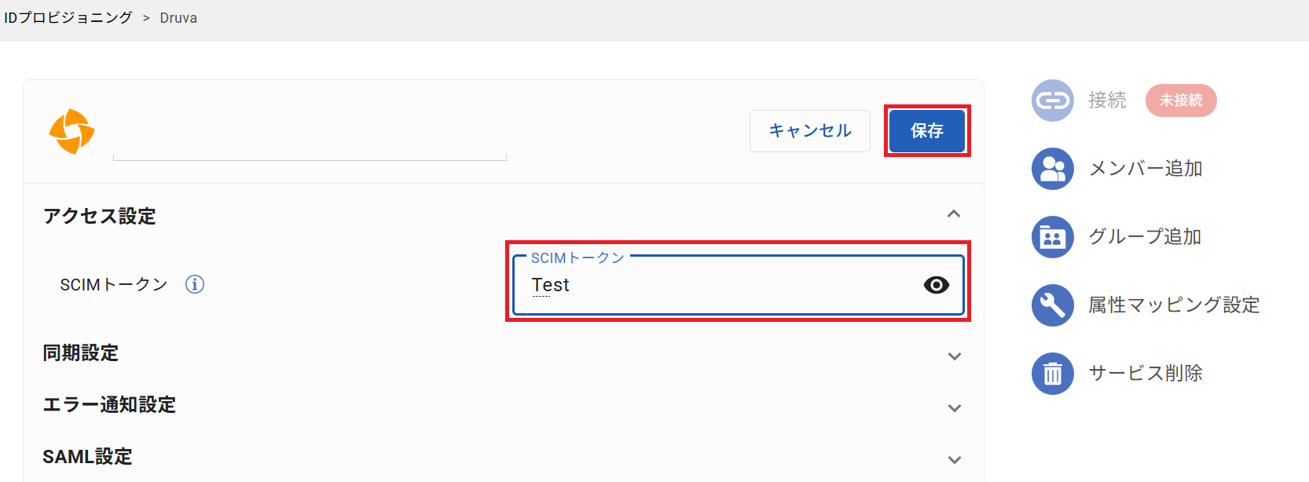Select the 属性マッピング設定 menu label
Viewport: 1309px width, 482px height.
click(x=1174, y=305)
